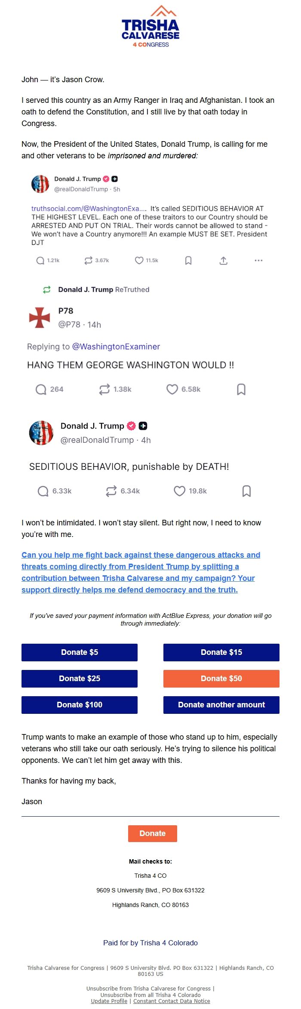The height and width of the screenshot is (1009, 301).
Task: Click the Trisha Calvarese 4 Congress logo
Action: pos(150,27)
